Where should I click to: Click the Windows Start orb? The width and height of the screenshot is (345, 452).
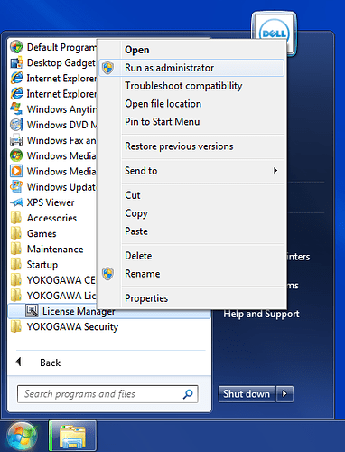click(21, 437)
